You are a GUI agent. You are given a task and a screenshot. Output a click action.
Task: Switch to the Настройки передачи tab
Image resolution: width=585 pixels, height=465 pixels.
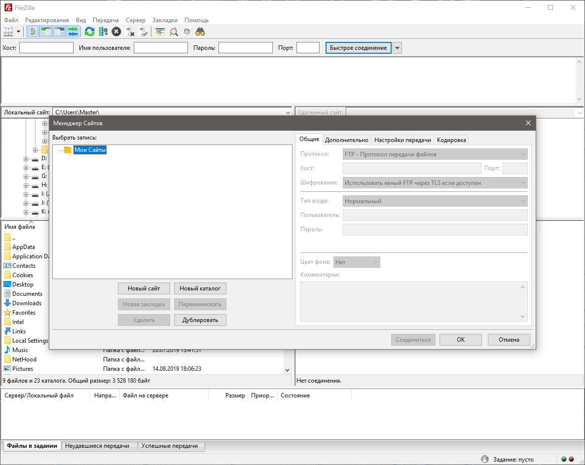tap(402, 140)
